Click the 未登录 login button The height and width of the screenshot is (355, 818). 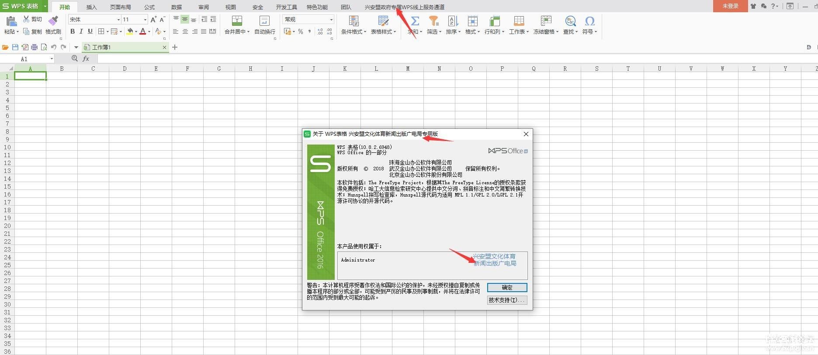coord(730,6)
